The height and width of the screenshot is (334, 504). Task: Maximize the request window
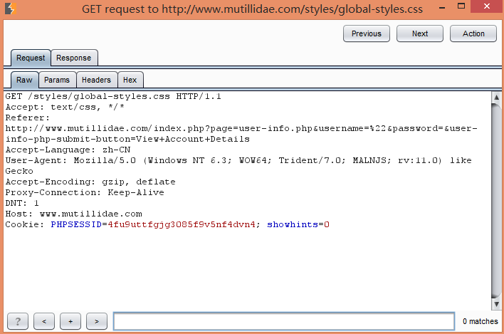coord(461,6)
